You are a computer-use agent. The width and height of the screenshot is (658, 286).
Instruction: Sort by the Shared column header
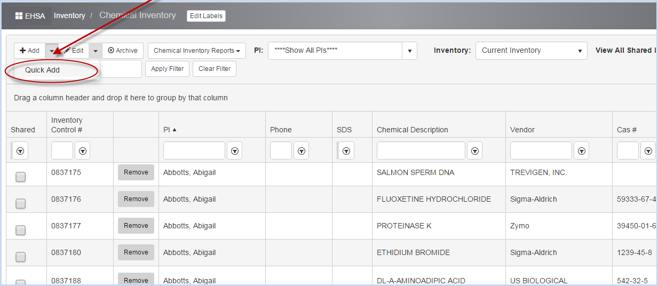(23, 130)
